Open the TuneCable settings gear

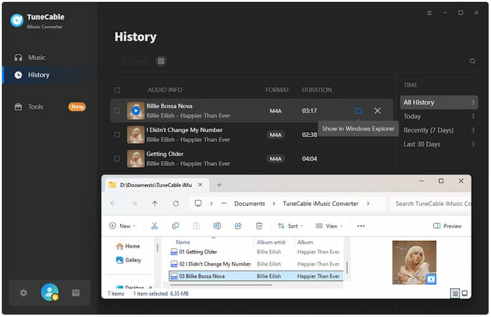pos(23,293)
